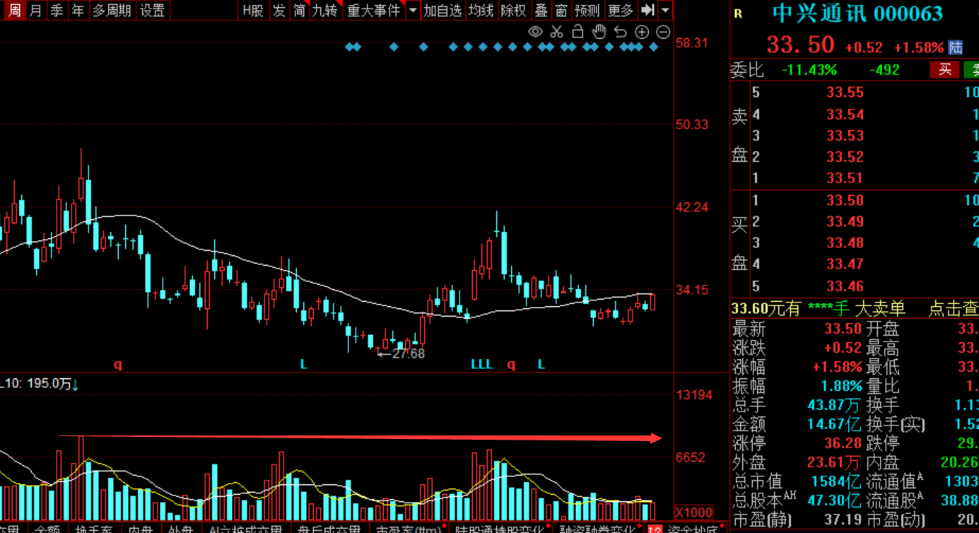Click the arrow-to-bar collapse panel icon
Viewport: 979px width, 533px height.
[647, 11]
